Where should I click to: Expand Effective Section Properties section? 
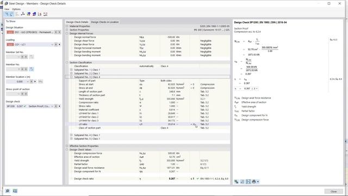(67, 146)
